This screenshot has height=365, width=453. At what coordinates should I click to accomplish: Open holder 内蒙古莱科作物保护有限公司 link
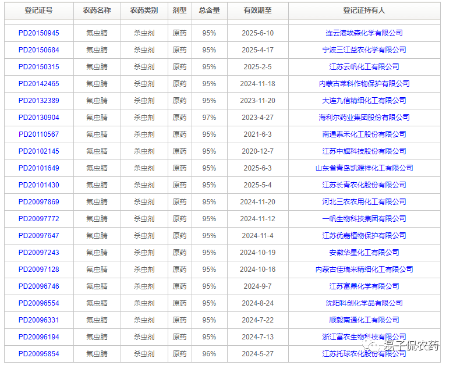click(364, 84)
